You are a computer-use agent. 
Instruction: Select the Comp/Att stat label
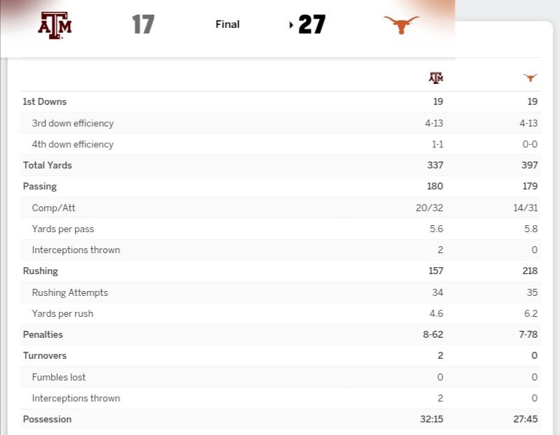click(54, 208)
